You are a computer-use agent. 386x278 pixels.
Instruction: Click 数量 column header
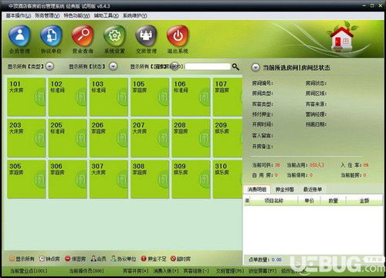334,201
